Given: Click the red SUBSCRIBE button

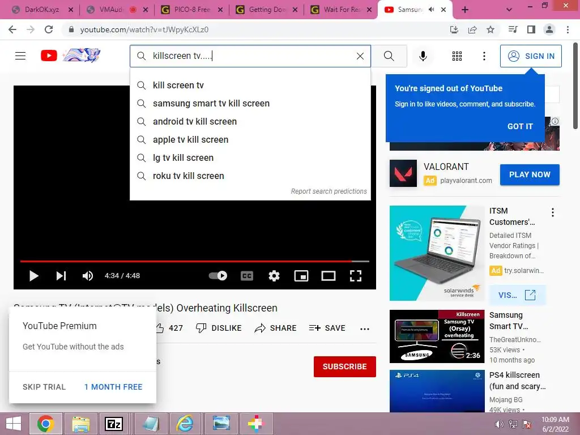Looking at the screenshot, I should 345,366.
